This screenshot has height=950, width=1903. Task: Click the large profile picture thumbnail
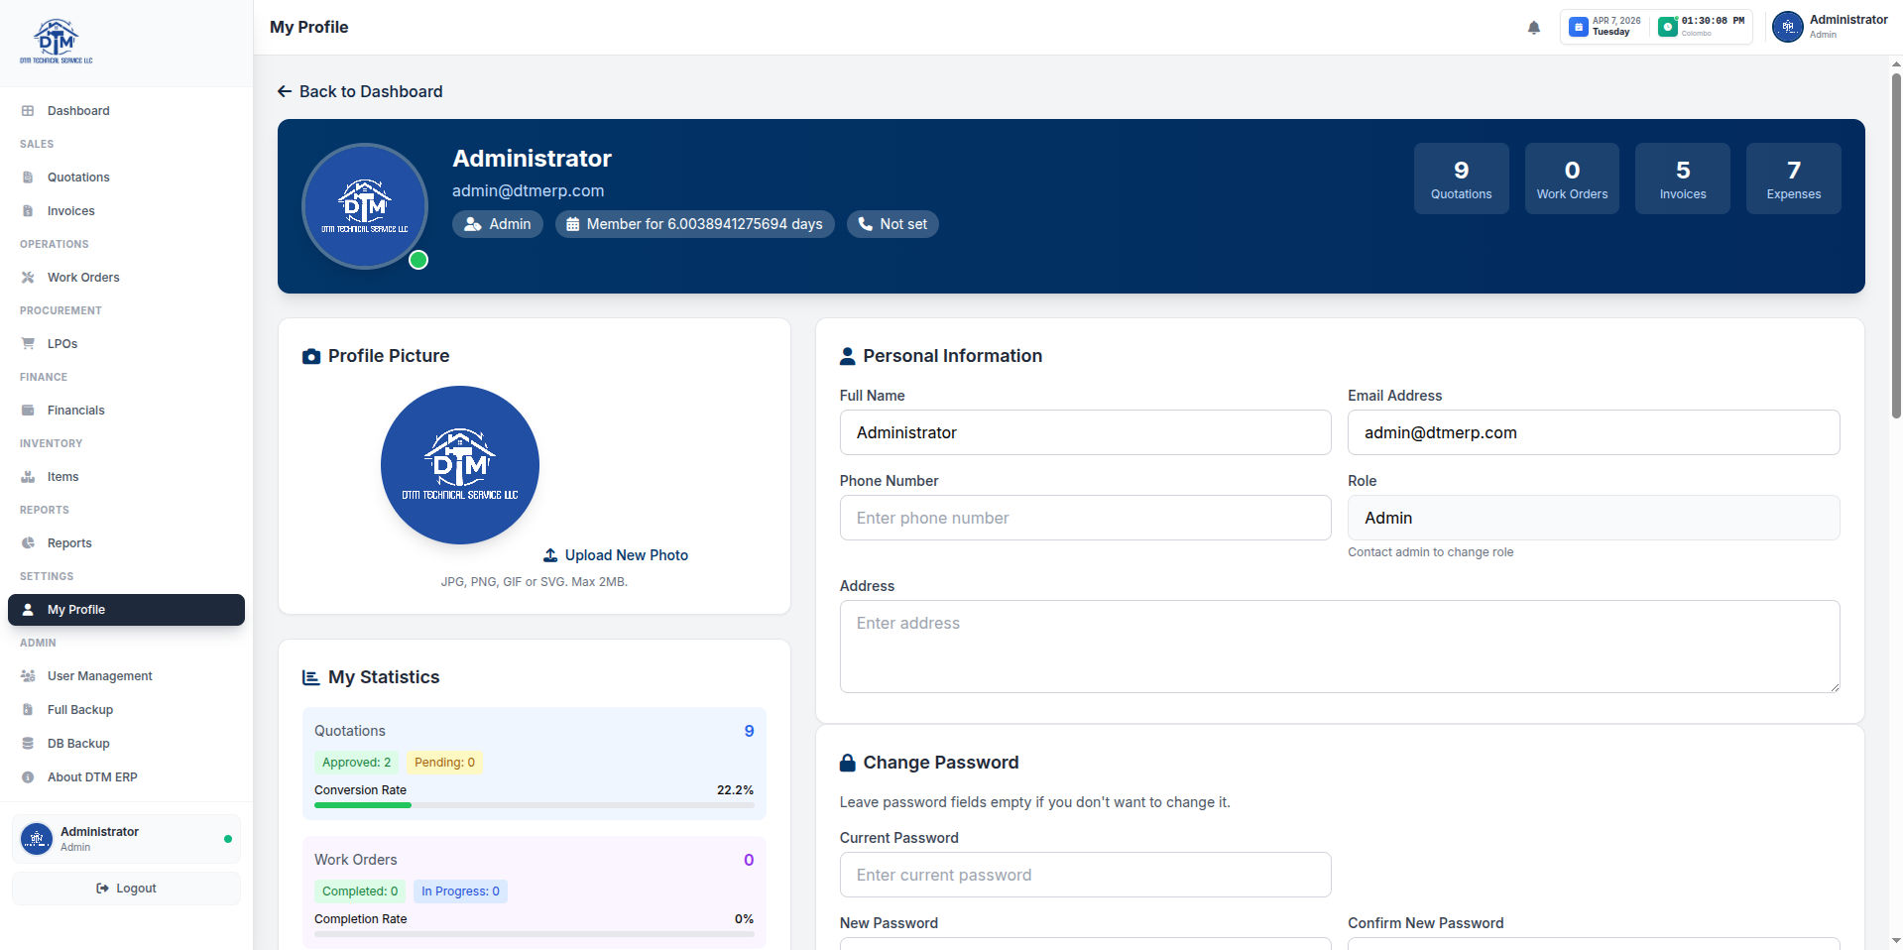460,465
